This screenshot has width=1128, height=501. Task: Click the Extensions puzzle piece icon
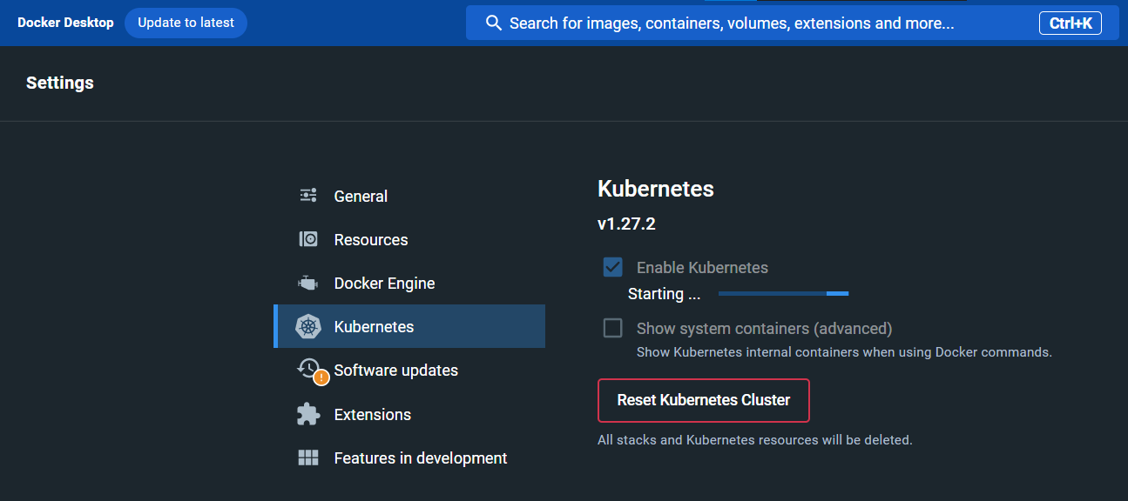[x=308, y=414]
